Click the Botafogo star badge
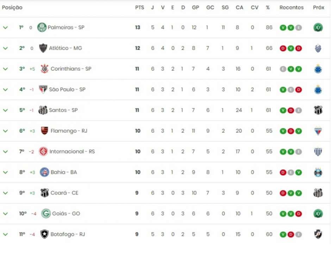This screenshot has height=253, width=331. (45, 234)
